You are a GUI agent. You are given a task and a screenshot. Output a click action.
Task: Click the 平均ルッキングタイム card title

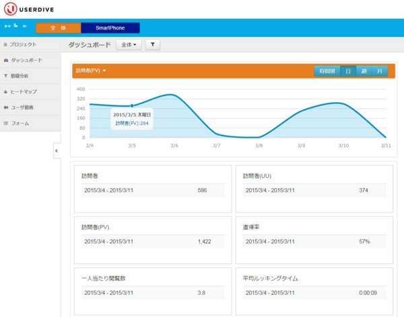(270, 278)
